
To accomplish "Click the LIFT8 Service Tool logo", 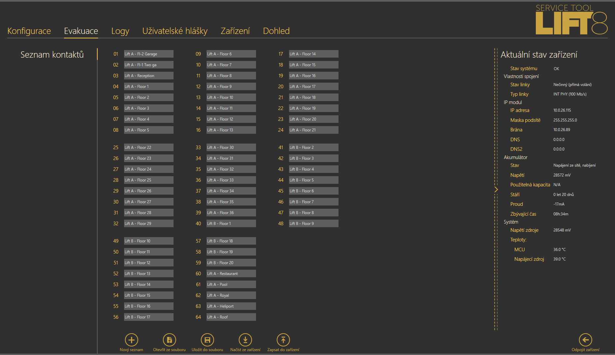I will [x=571, y=20].
